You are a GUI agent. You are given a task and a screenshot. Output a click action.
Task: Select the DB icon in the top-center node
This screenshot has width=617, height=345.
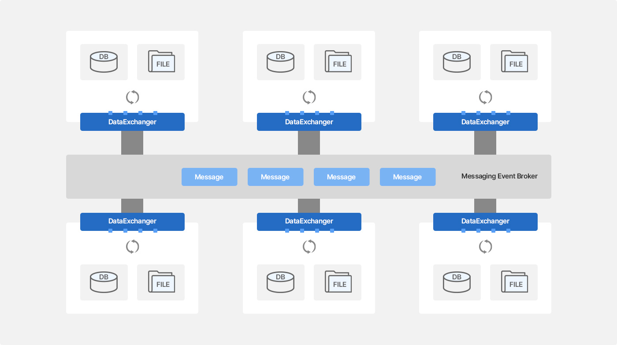coord(280,62)
